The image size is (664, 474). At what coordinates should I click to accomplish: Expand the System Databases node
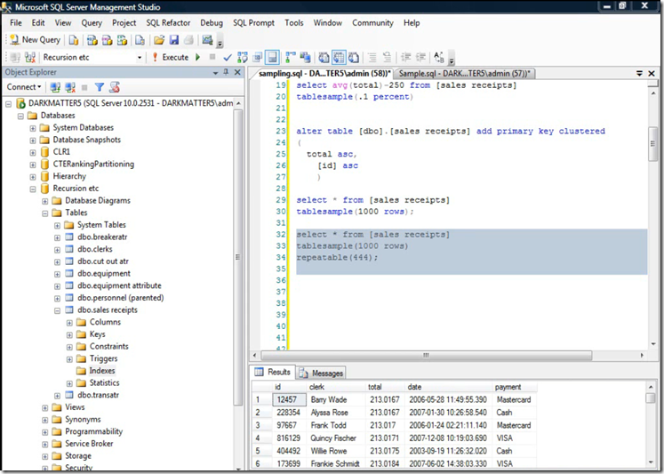pyautogui.click(x=33, y=128)
